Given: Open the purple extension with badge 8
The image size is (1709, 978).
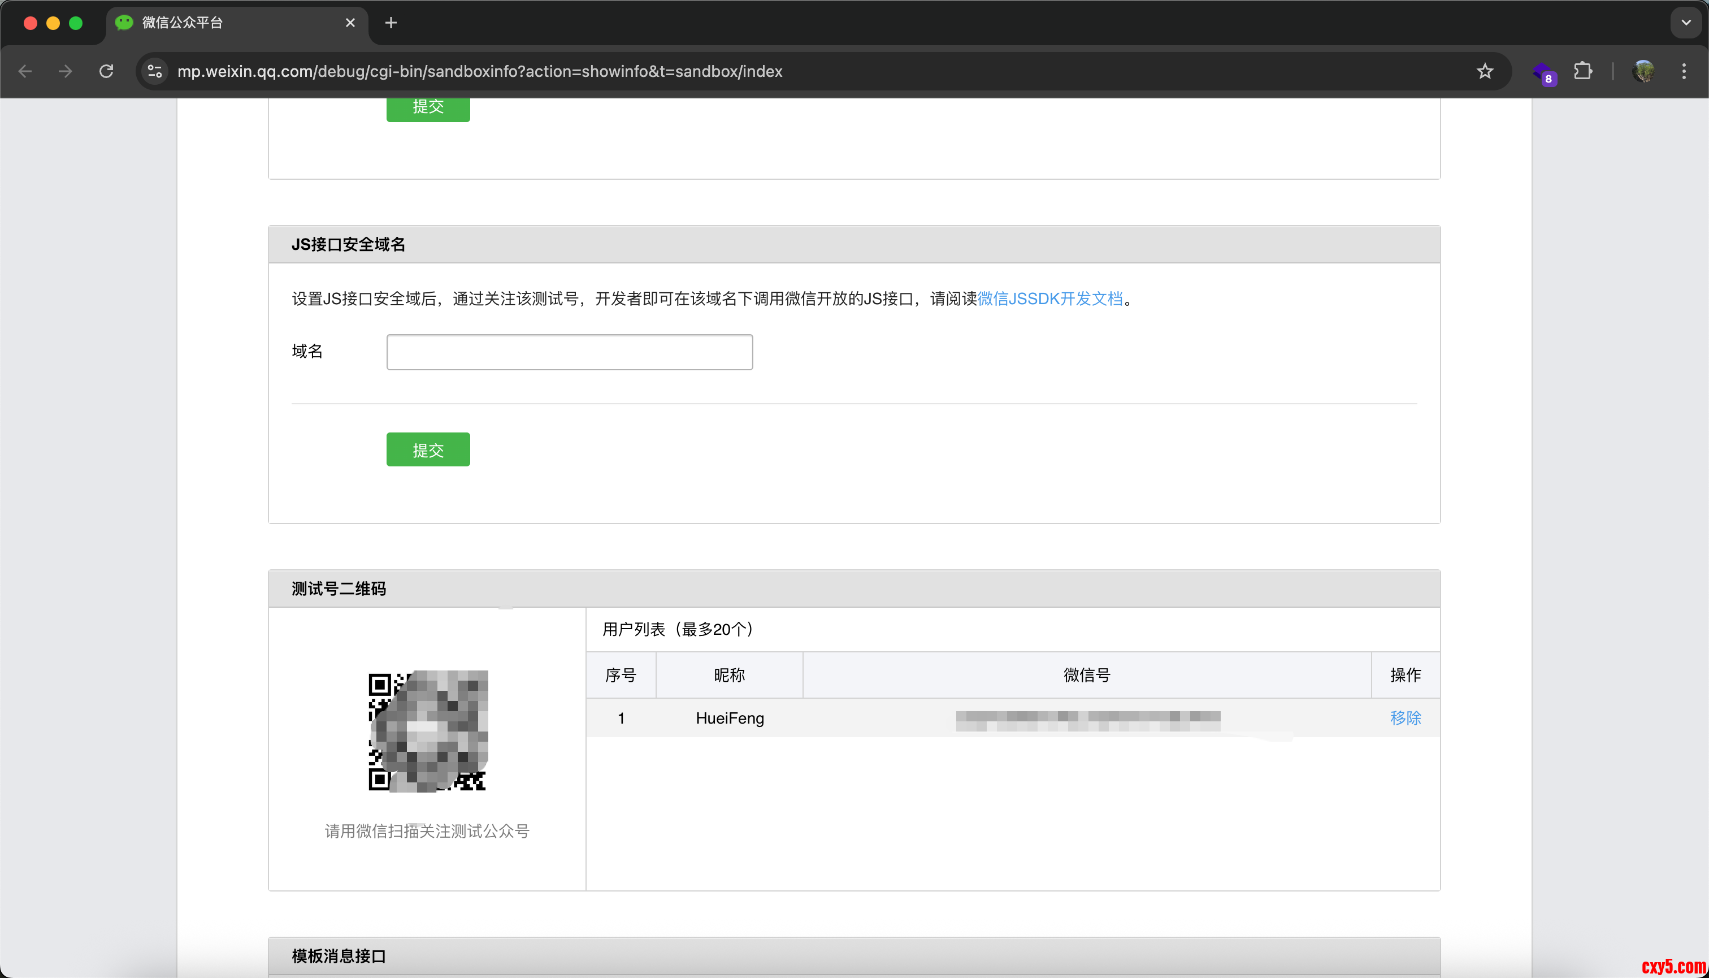Looking at the screenshot, I should click(1543, 72).
